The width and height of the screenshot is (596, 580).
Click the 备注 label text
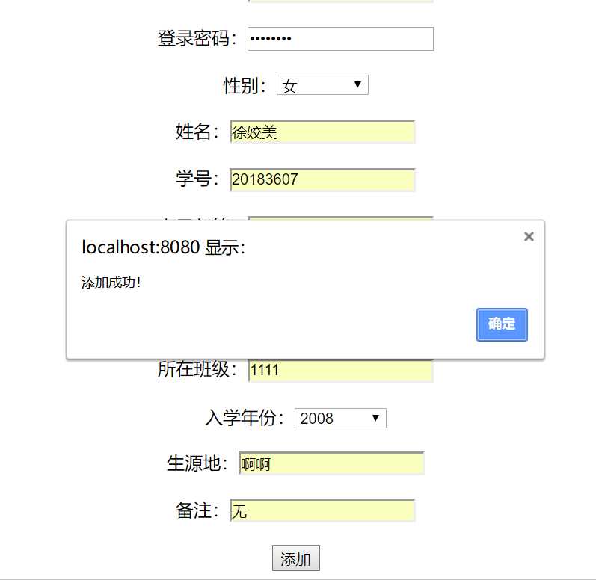click(x=197, y=511)
